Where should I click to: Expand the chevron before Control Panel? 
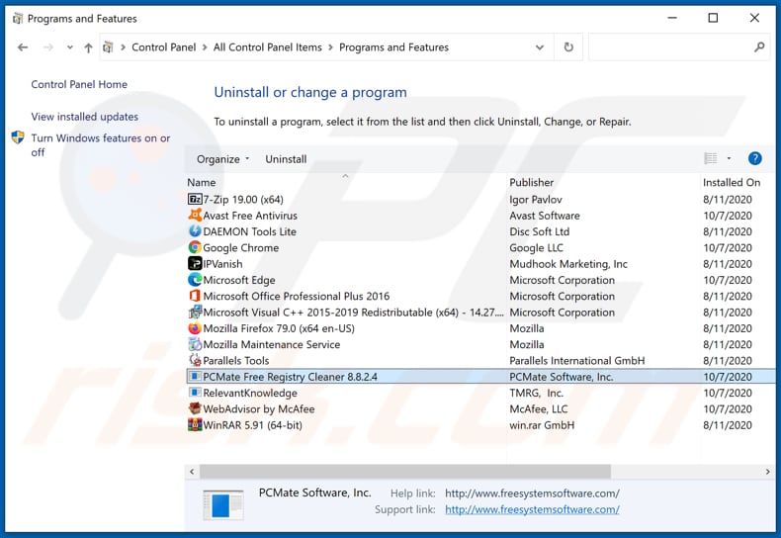click(x=123, y=47)
